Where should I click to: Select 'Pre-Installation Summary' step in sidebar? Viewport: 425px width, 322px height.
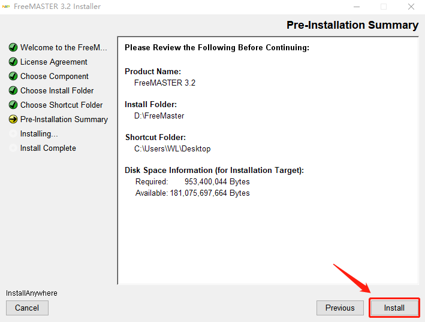pyautogui.click(x=64, y=119)
